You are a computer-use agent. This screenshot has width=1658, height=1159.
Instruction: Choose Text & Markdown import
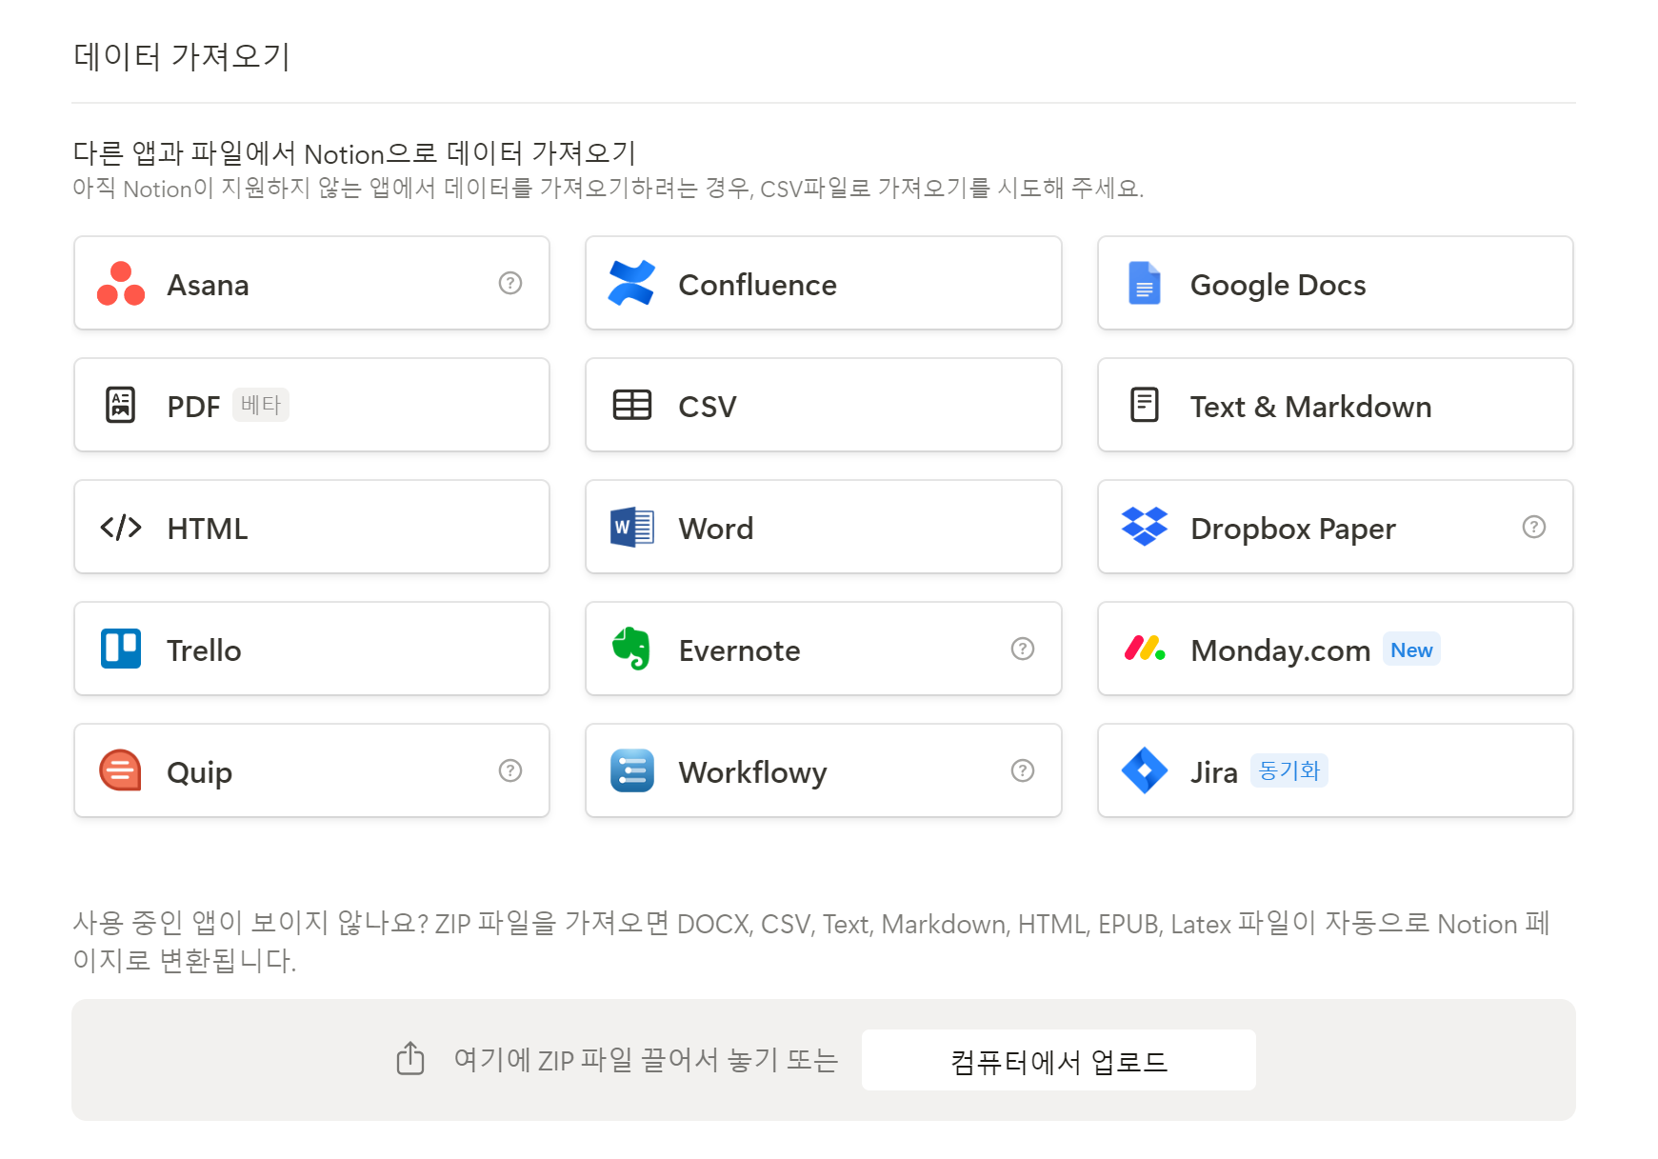tap(1335, 405)
